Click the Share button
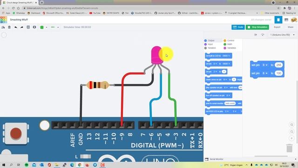 291,27
